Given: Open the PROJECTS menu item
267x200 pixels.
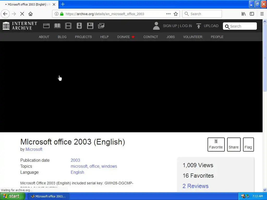Looking at the screenshot, I should pyautogui.click(x=83, y=37).
